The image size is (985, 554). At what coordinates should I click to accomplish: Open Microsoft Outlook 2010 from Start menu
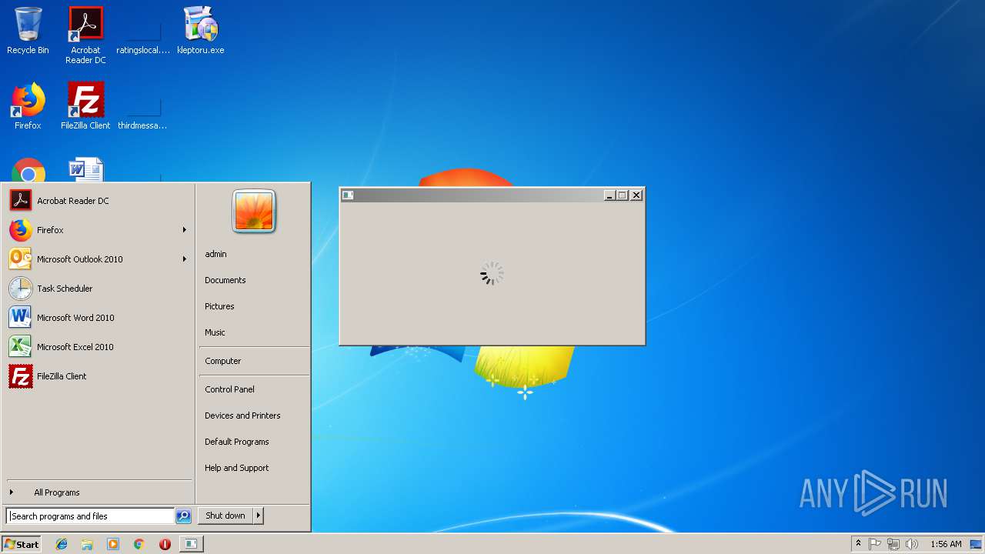click(x=98, y=259)
